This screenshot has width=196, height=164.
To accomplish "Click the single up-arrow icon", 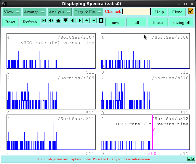I will 87,21.
